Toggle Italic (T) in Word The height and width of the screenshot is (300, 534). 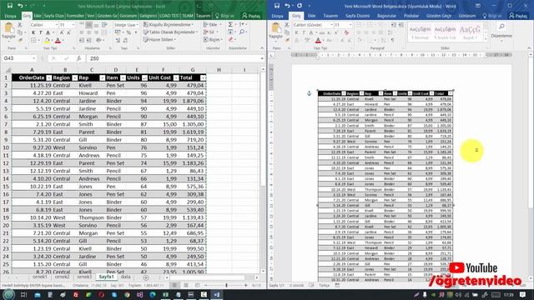(304, 32)
